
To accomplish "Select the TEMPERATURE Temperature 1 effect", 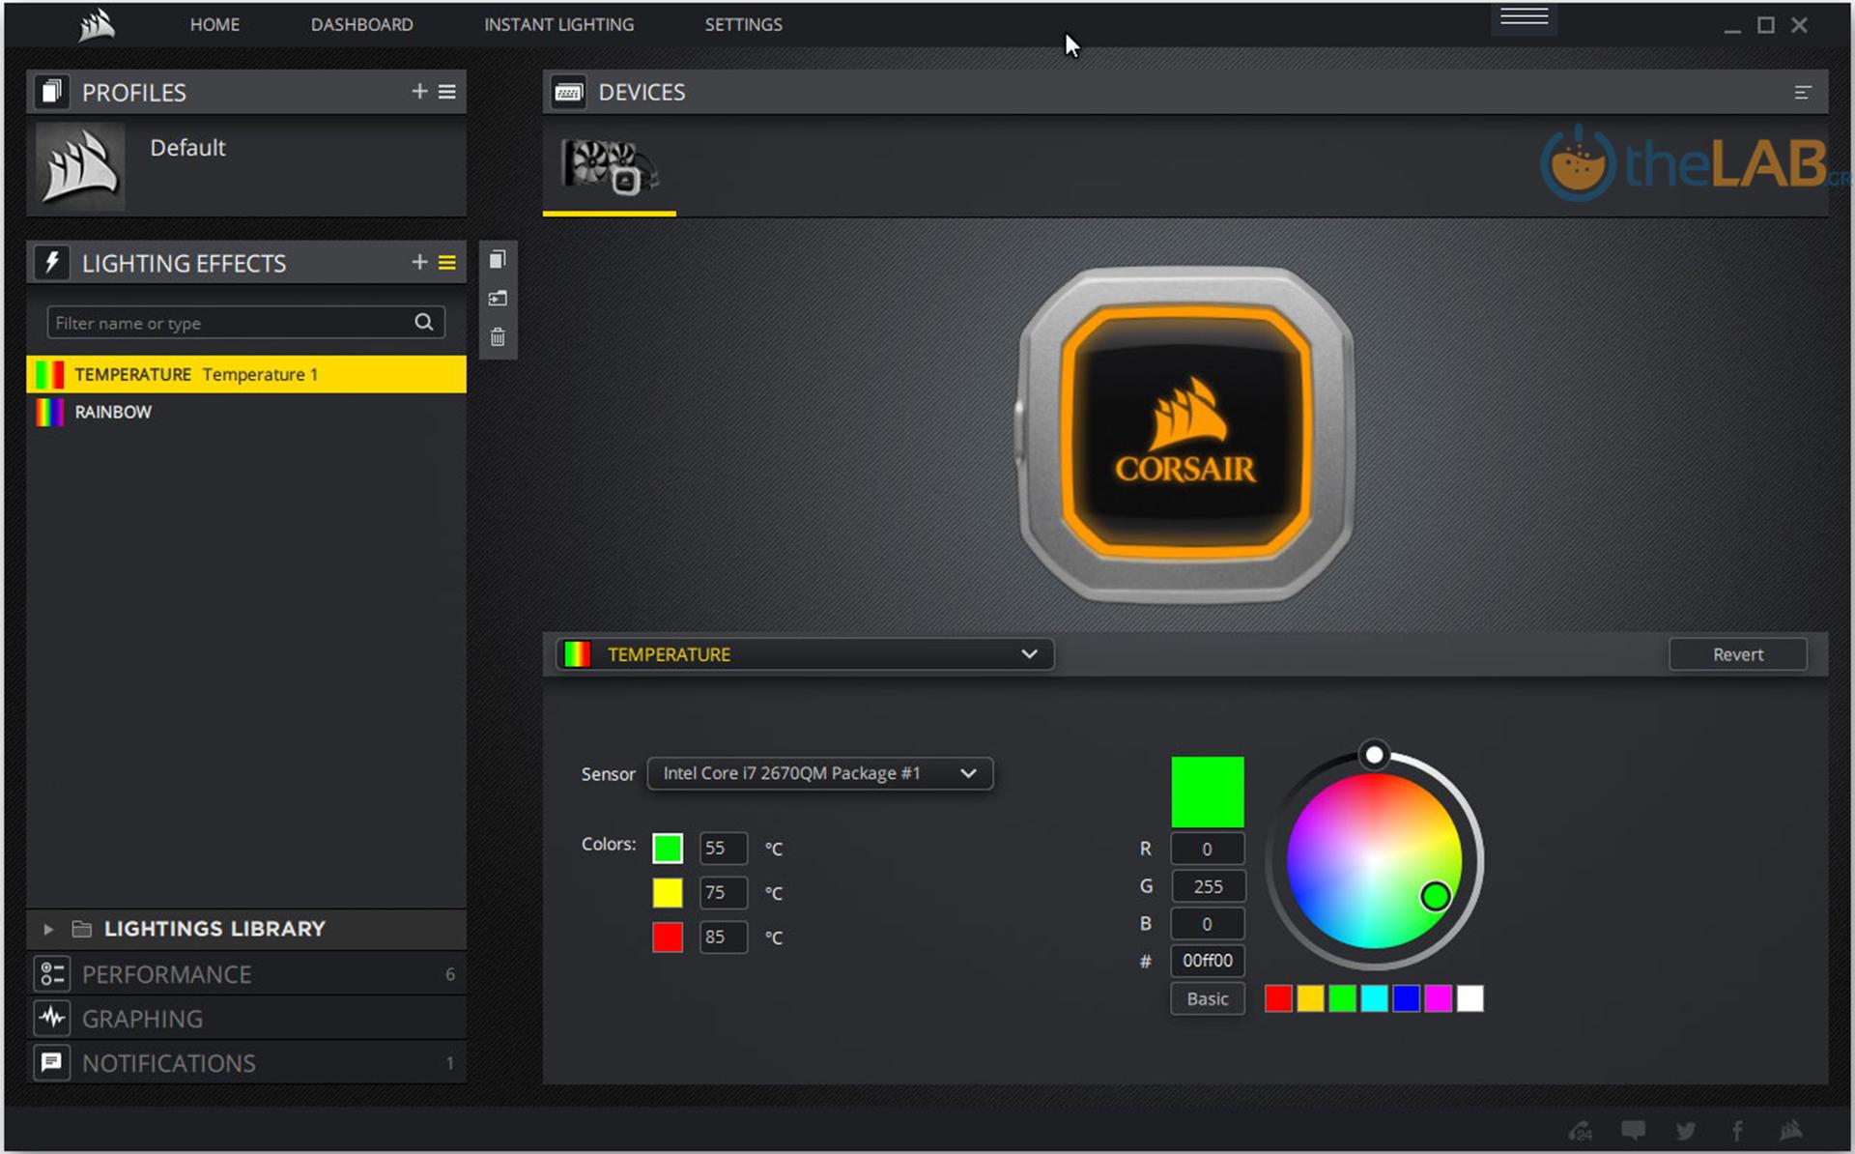I will click(246, 374).
